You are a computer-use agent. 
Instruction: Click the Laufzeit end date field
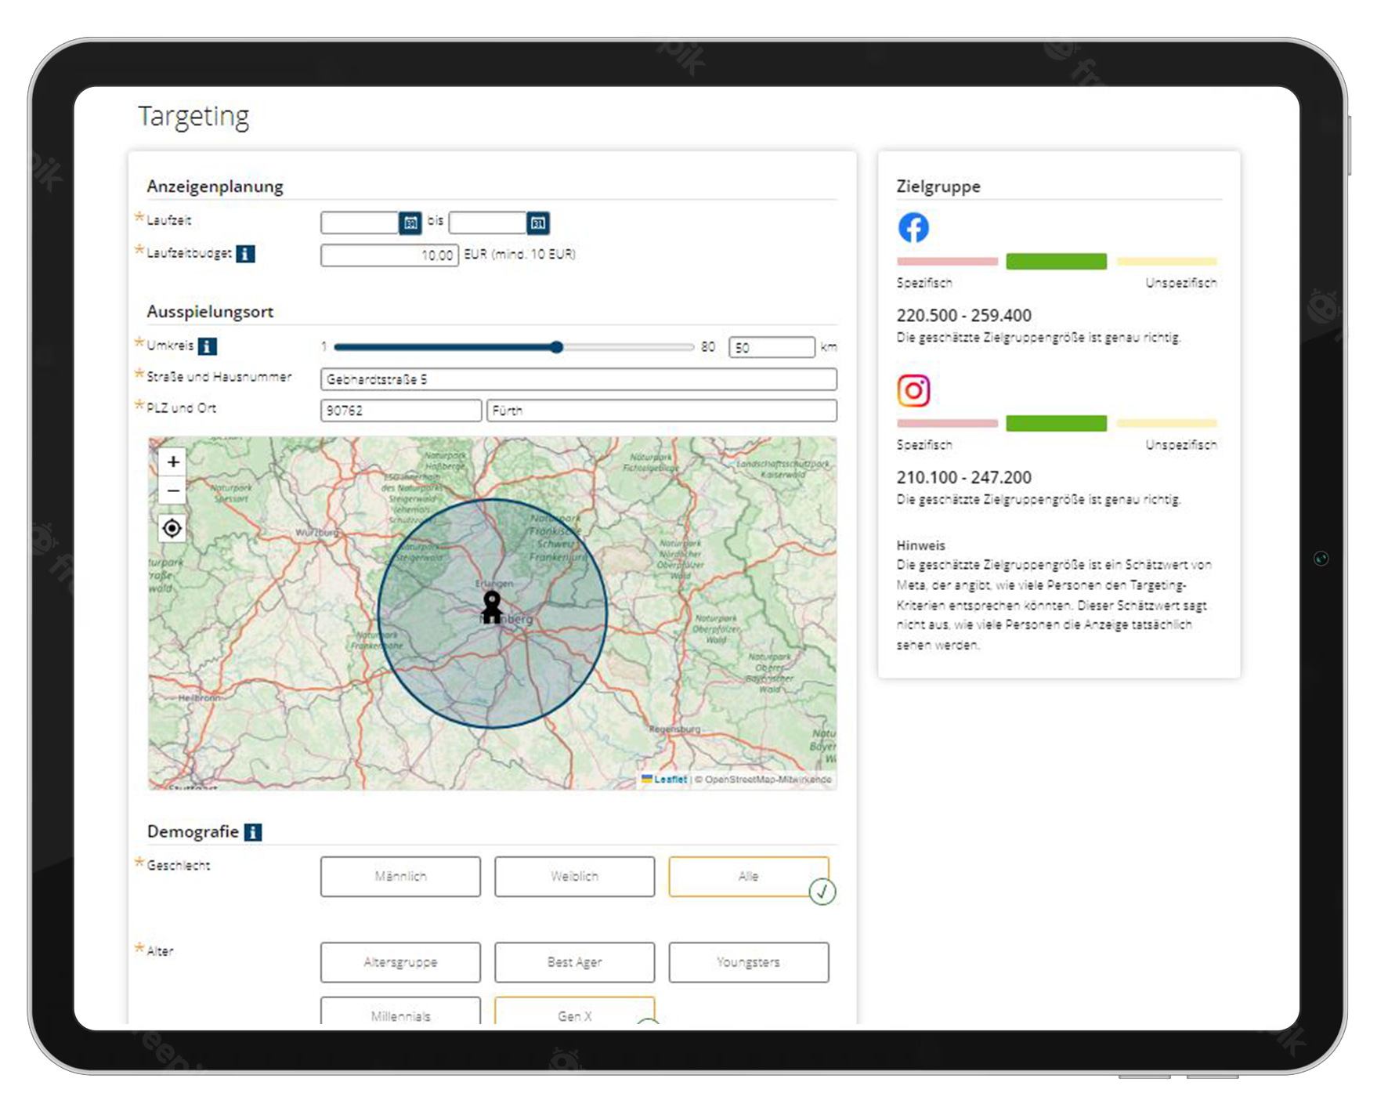[x=487, y=223]
